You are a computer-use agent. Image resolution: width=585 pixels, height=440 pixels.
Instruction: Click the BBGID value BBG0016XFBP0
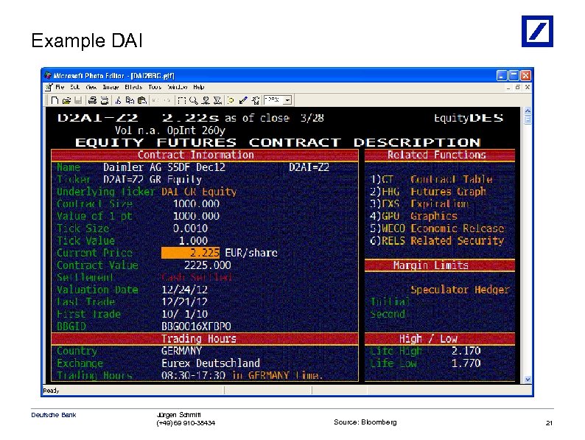pyautogui.click(x=196, y=326)
